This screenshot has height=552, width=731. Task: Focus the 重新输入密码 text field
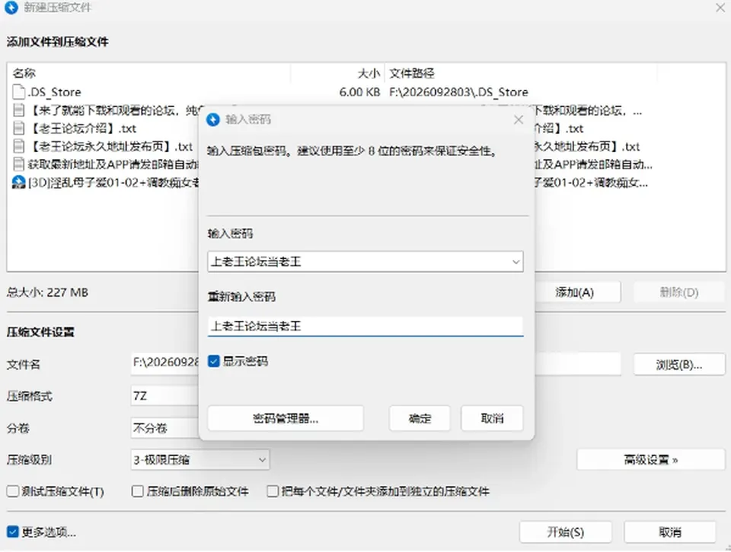tap(365, 326)
